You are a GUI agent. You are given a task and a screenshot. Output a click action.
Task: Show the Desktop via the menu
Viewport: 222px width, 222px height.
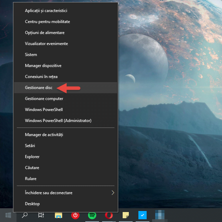(x=65, y=204)
